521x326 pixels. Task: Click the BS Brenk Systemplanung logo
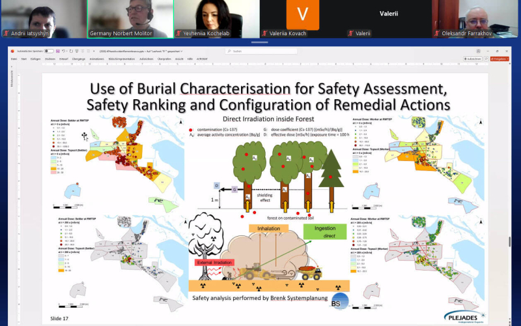[339, 301]
